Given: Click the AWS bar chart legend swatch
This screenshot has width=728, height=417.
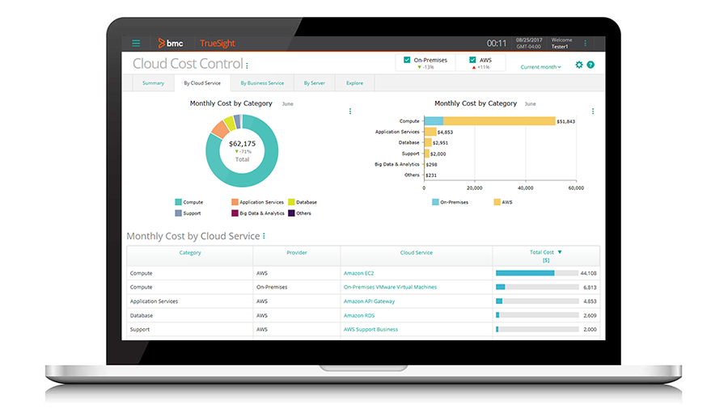Looking at the screenshot, I should pyautogui.click(x=497, y=202).
